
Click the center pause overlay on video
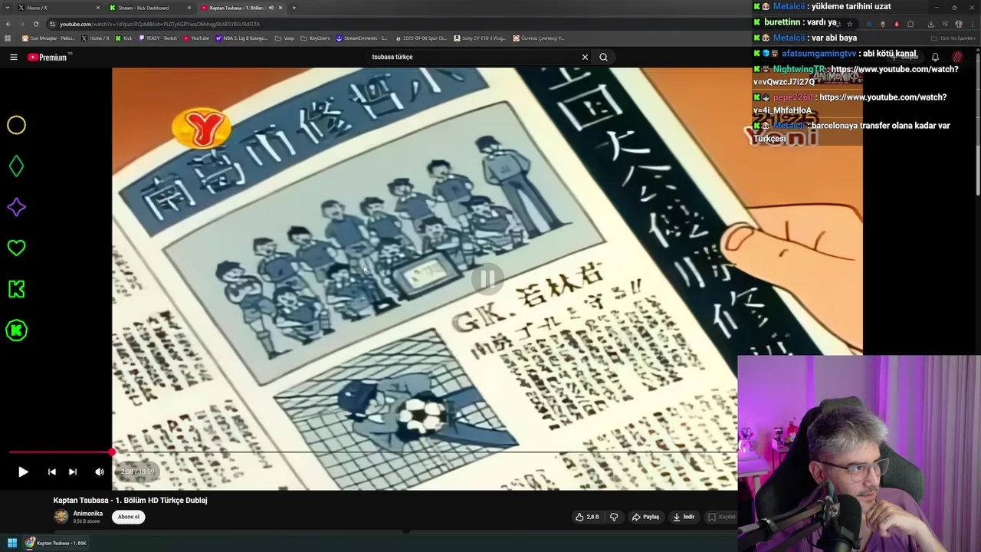click(487, 280)
